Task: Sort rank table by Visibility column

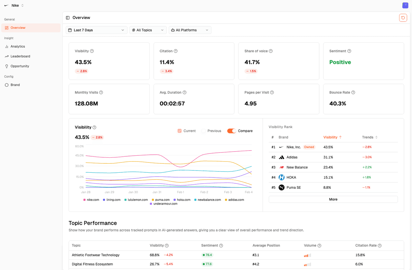Action: pyautogui.click(x=332, y=137)
